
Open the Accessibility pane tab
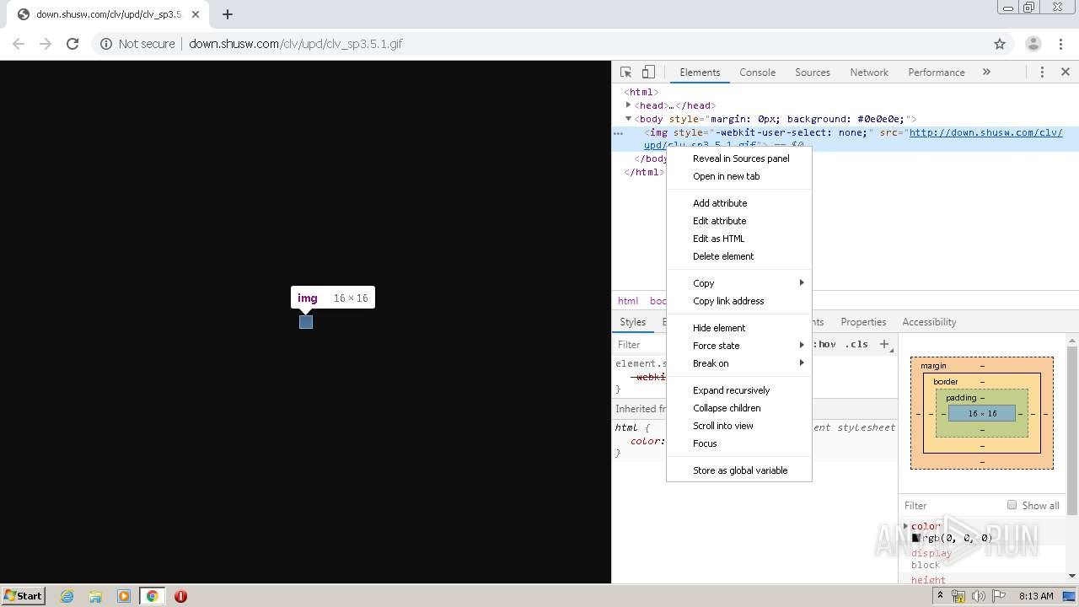929,322
